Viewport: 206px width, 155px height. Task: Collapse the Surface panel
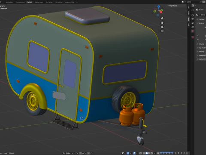click(x=201, y=23)
